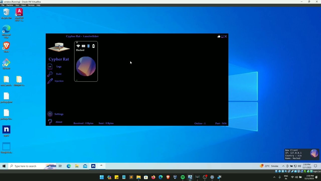Viewport: 321px width, 181px height.
Task: Select the Git Bash desktop shortcut
Action: pos(6,64)
